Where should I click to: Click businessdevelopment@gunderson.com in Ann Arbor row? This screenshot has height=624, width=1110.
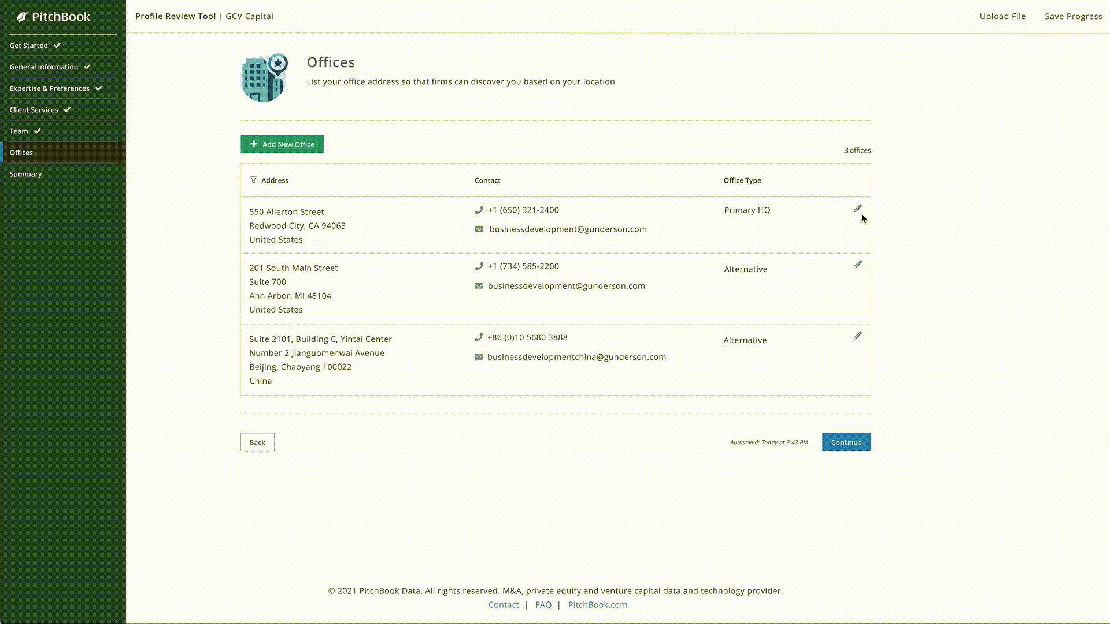point(567,286)
